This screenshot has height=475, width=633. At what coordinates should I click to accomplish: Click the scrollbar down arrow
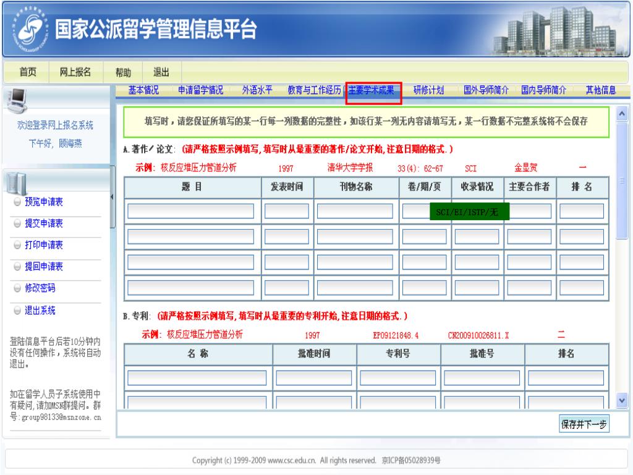click(622, 400)
